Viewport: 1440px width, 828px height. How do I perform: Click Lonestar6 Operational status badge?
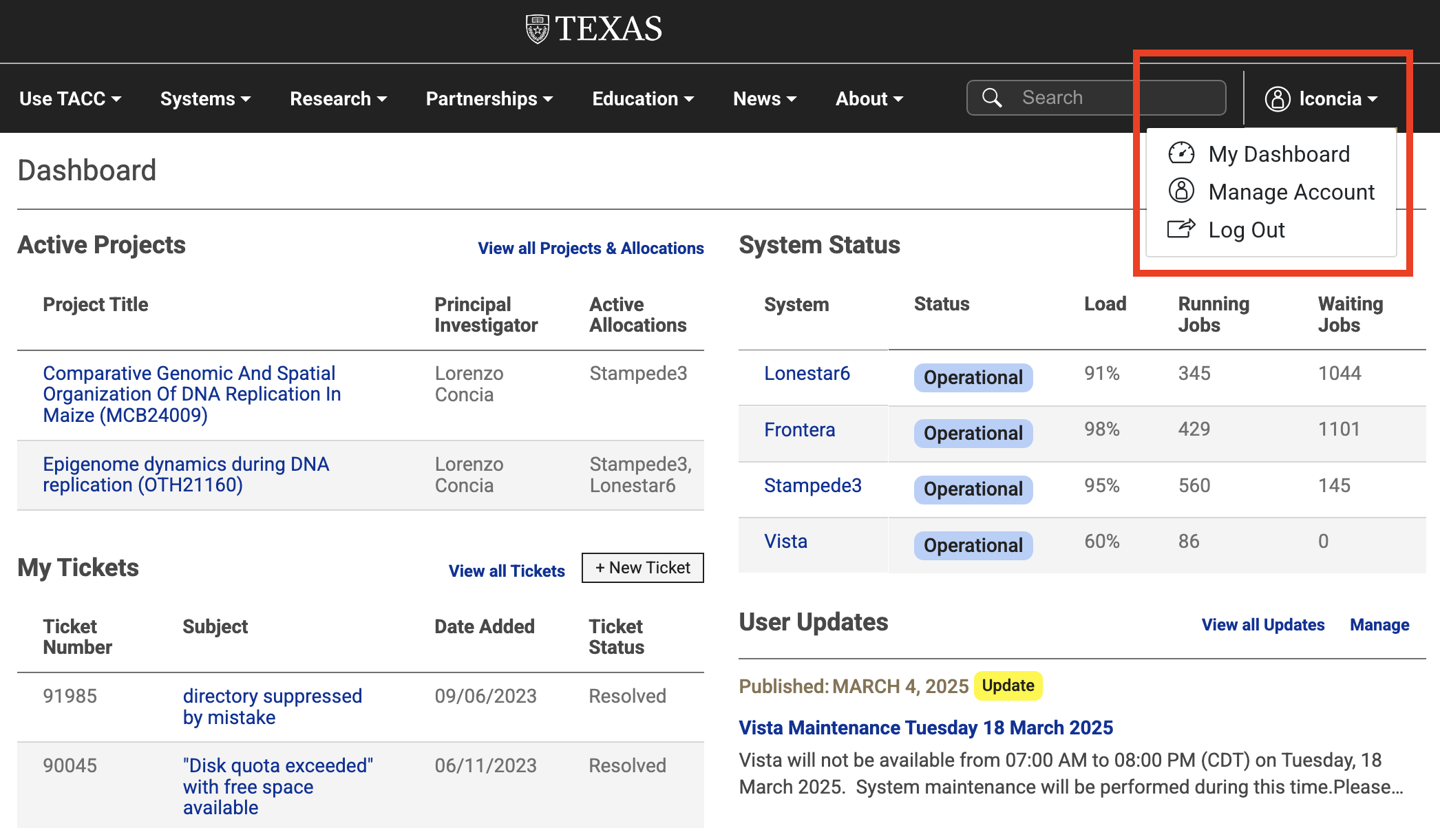point(973,377)
